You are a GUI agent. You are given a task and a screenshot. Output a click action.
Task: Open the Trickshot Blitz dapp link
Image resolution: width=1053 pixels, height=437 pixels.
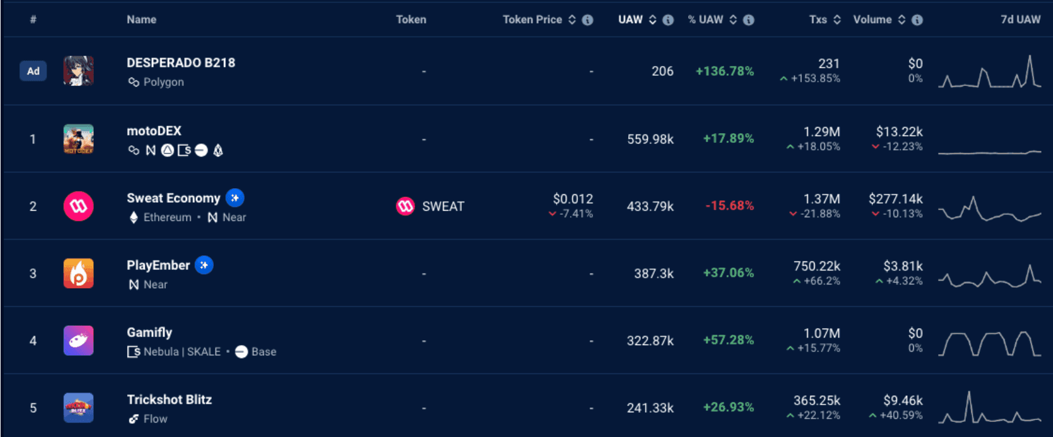click(x=169, y=399)
